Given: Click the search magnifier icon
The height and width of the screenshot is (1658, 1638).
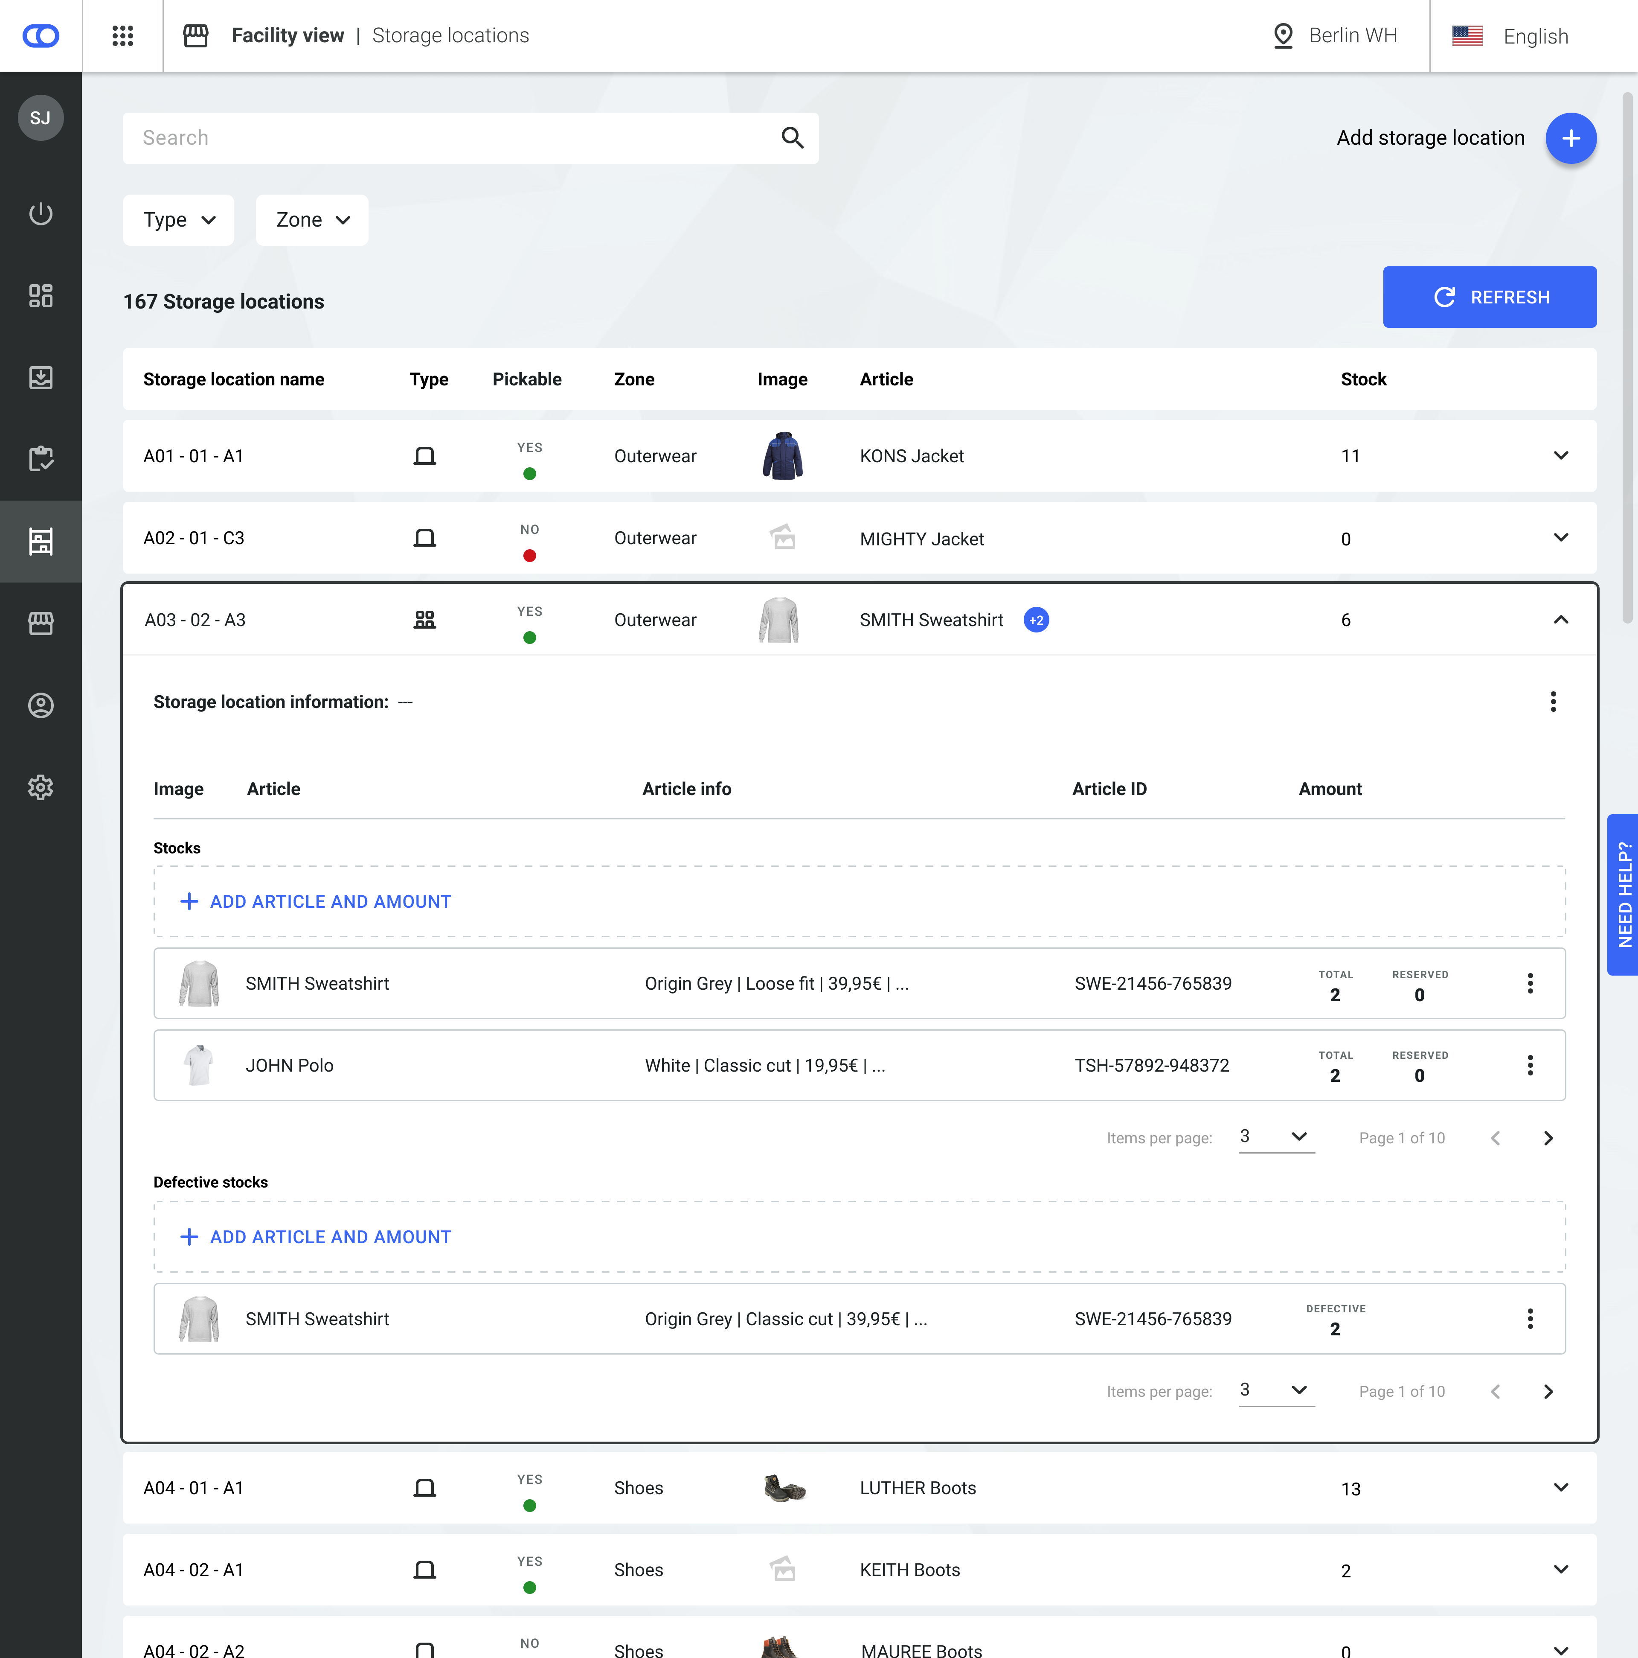Looking at the screenshot, I should (792, 138).
